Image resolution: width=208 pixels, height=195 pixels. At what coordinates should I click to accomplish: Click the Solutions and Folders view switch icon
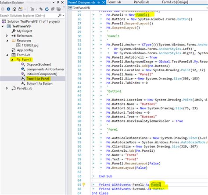coord(20,9)
